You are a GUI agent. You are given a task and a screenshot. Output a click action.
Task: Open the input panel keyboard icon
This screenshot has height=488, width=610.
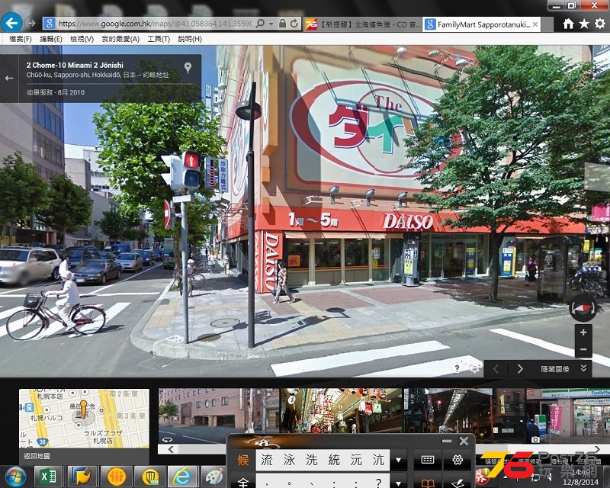point(428,460)
